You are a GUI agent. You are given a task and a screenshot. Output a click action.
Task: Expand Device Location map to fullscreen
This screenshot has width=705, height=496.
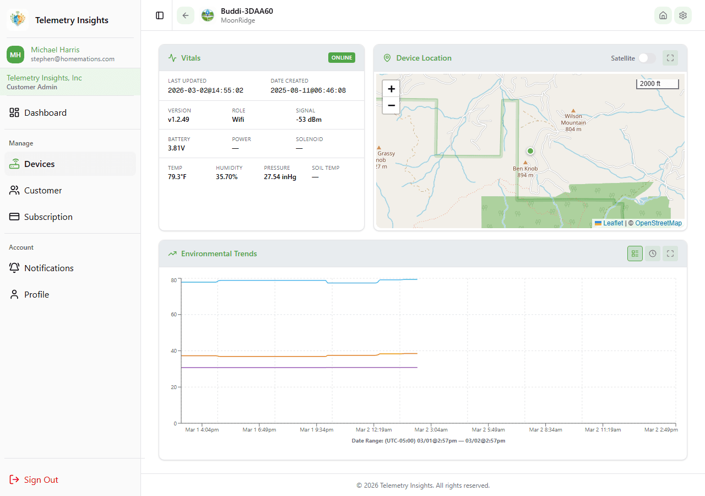tap(670, 58)
